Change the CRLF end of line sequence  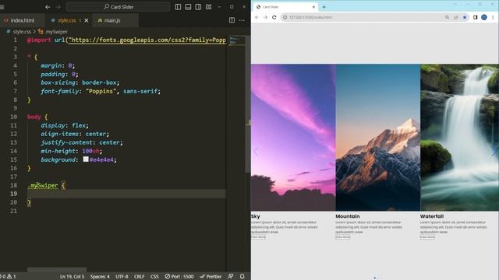(139, 277)
